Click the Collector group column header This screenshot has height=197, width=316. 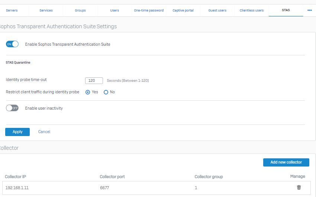[x=209, y=177]
